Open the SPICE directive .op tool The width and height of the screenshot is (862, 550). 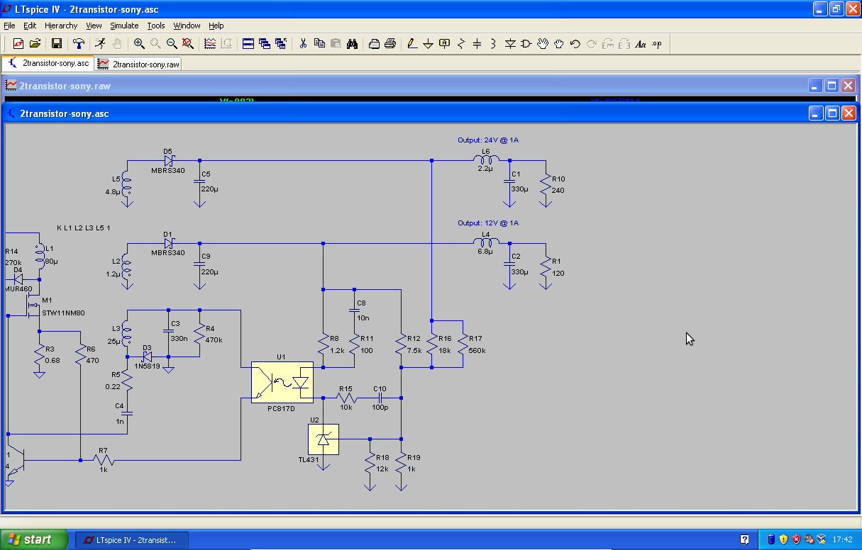(657, 44)
